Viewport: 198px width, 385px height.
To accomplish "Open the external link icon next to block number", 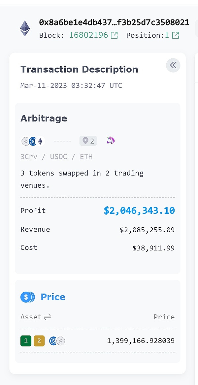I will [114, 35].
